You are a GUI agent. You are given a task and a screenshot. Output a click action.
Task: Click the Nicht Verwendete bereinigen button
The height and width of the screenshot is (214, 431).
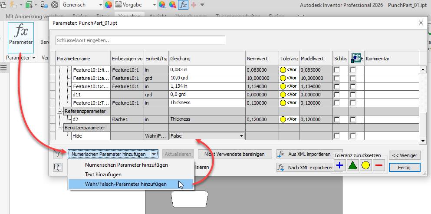pyautogui.click(x=234, y=154)
